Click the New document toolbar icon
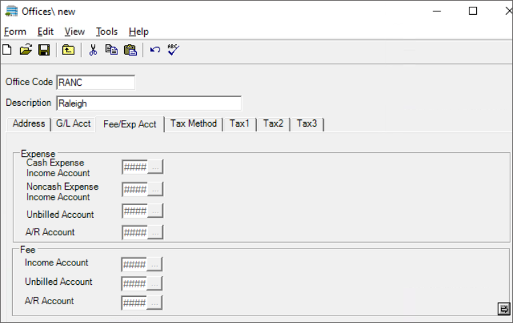The image size is (513, 323). [7, 50]
